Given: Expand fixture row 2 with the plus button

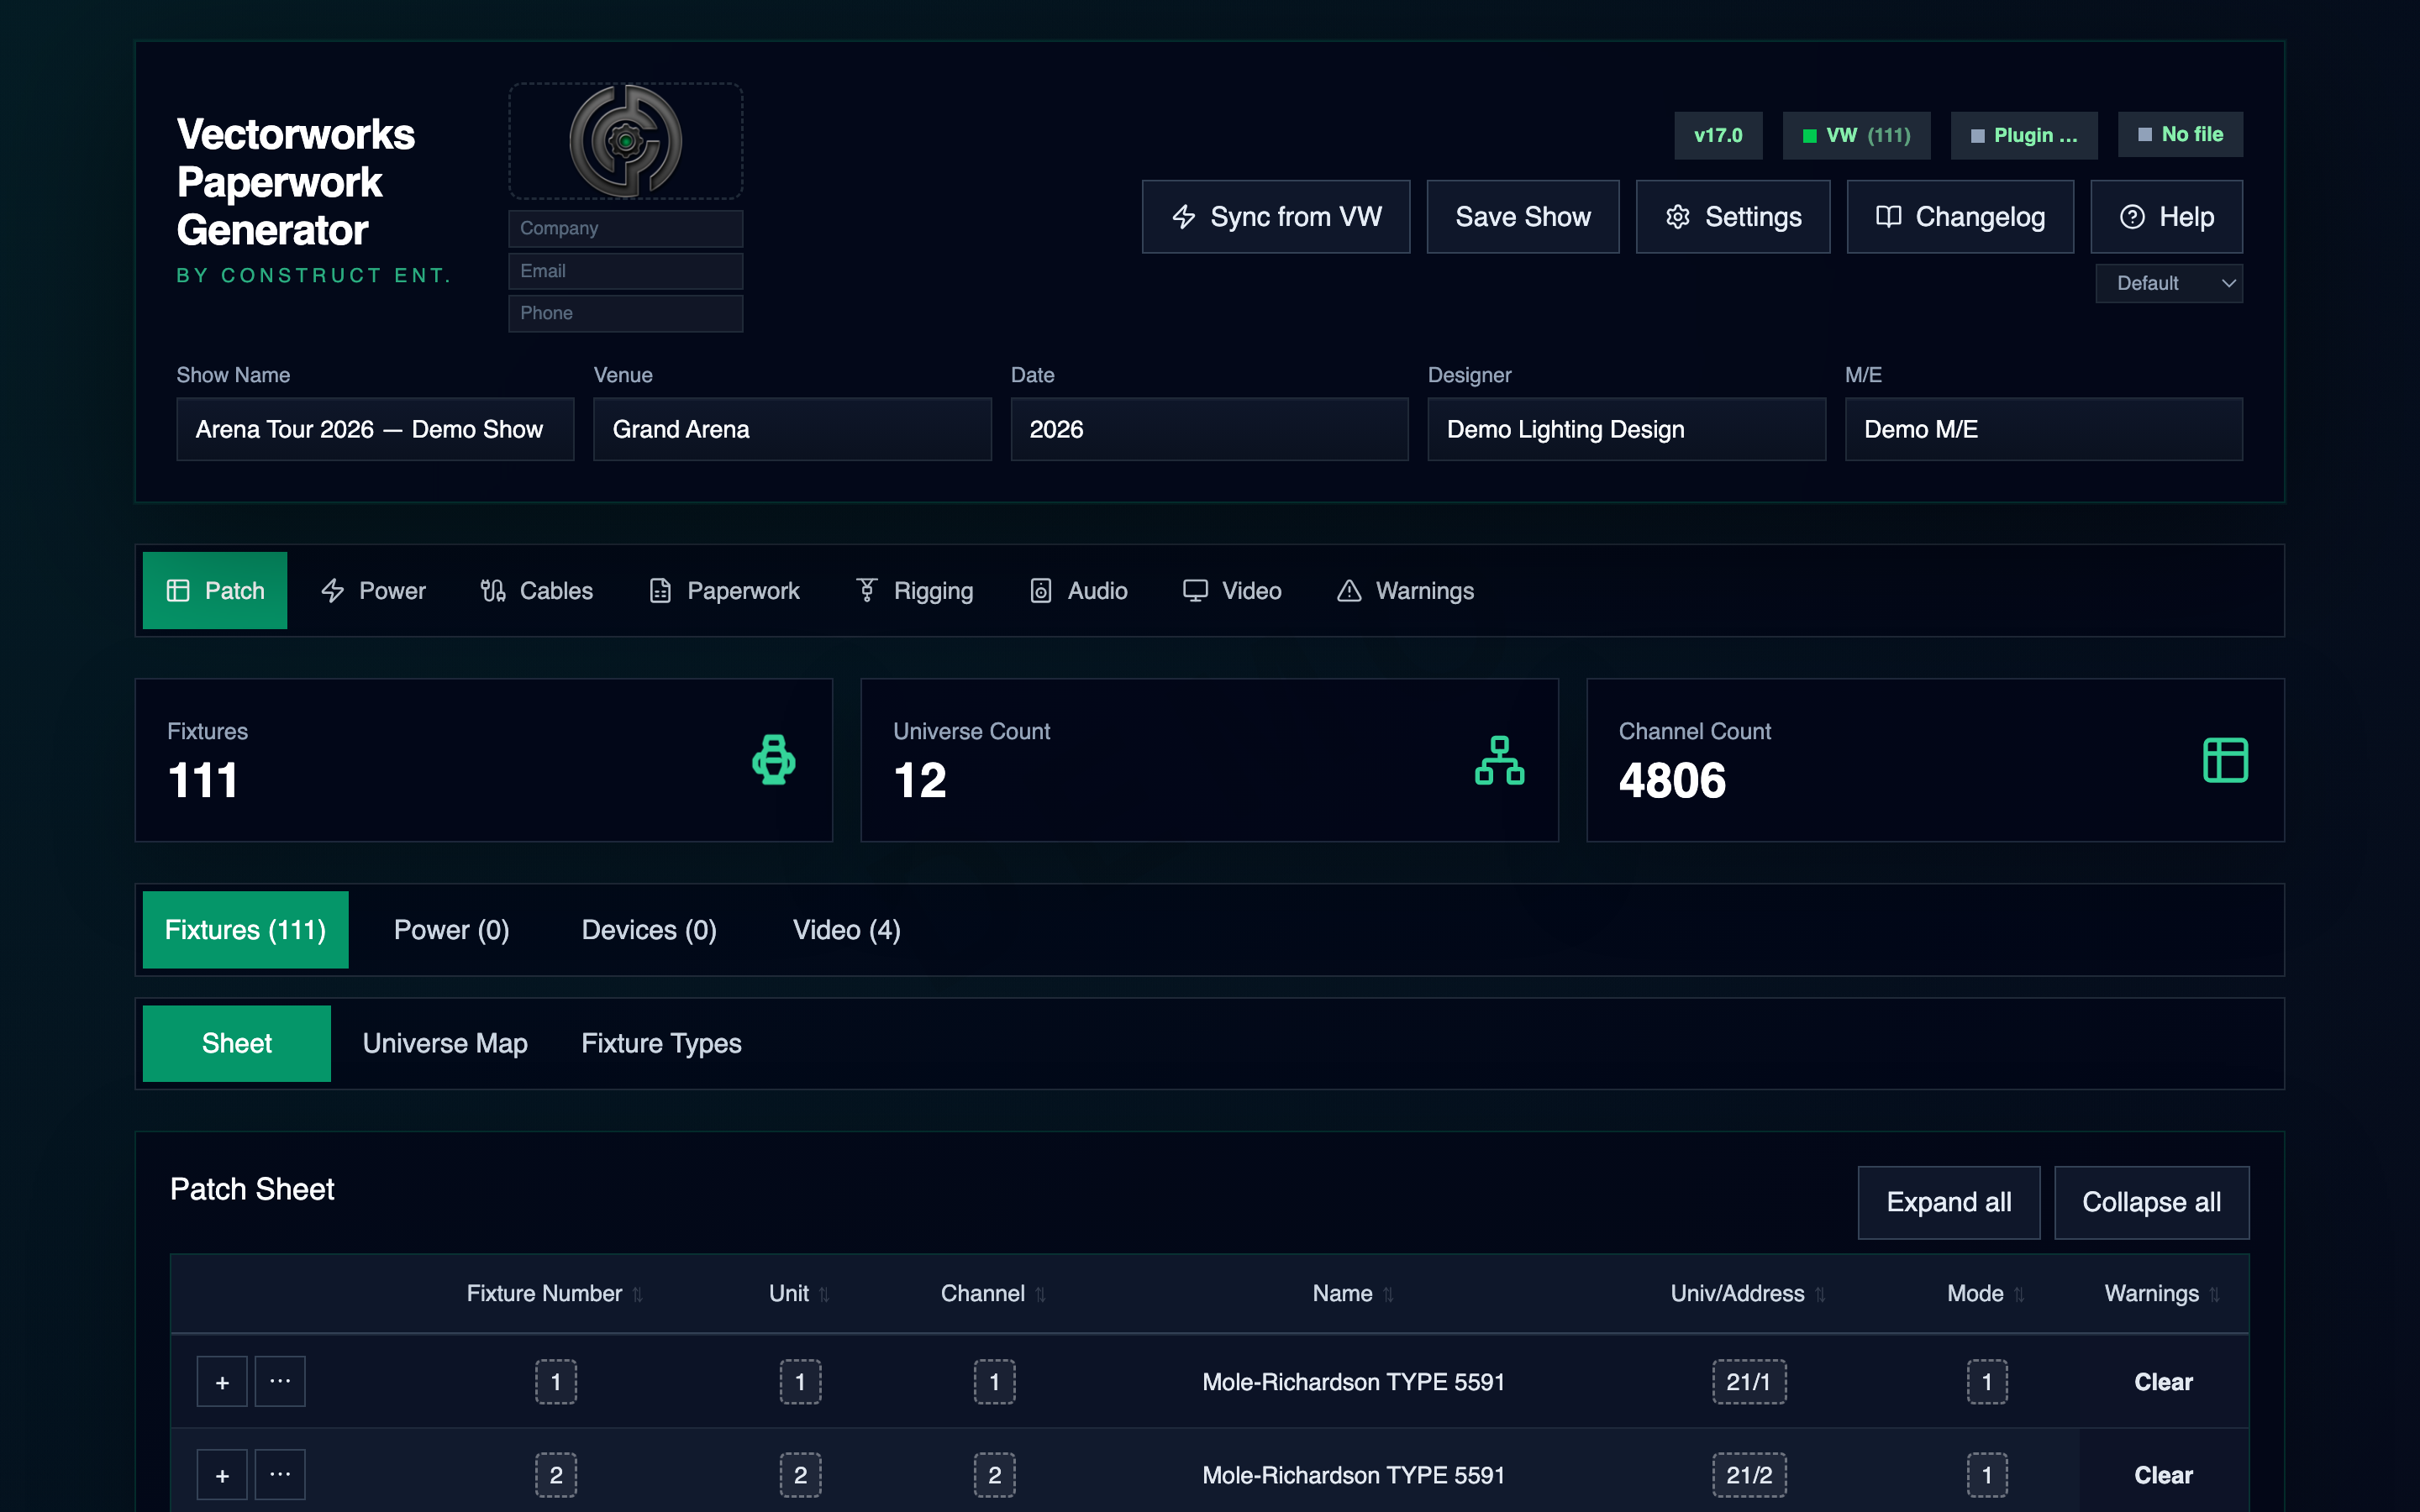Looking at the screenshot, I should 222,1475.
